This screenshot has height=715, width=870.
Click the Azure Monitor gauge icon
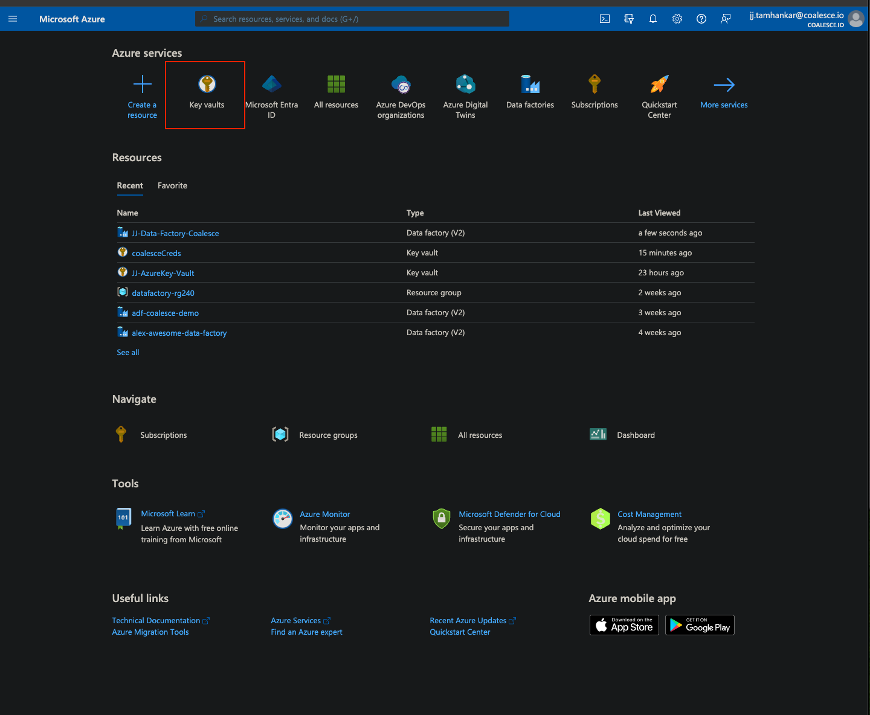pyautogui.click(x=283, y=519)
